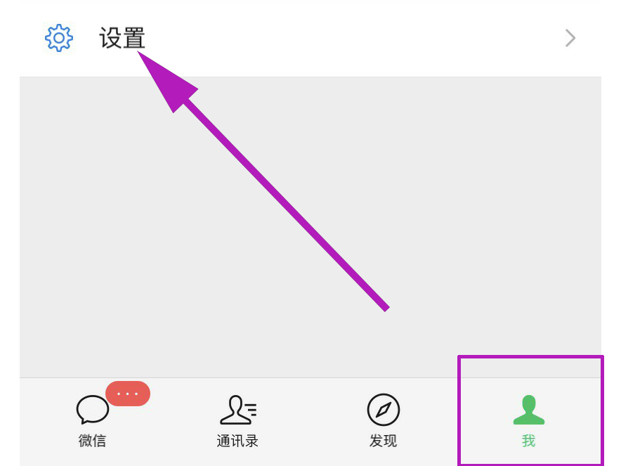Image resolution: width=621 pixels, height=466 pixels.
Task: Open the 通讯录 contacts person icon
Action: tap(238, 410)
